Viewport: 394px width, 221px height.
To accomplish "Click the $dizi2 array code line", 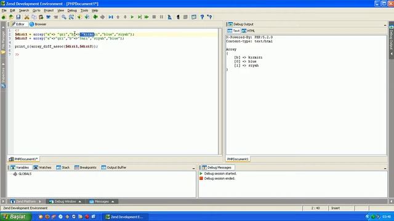I will click(70, 38).
